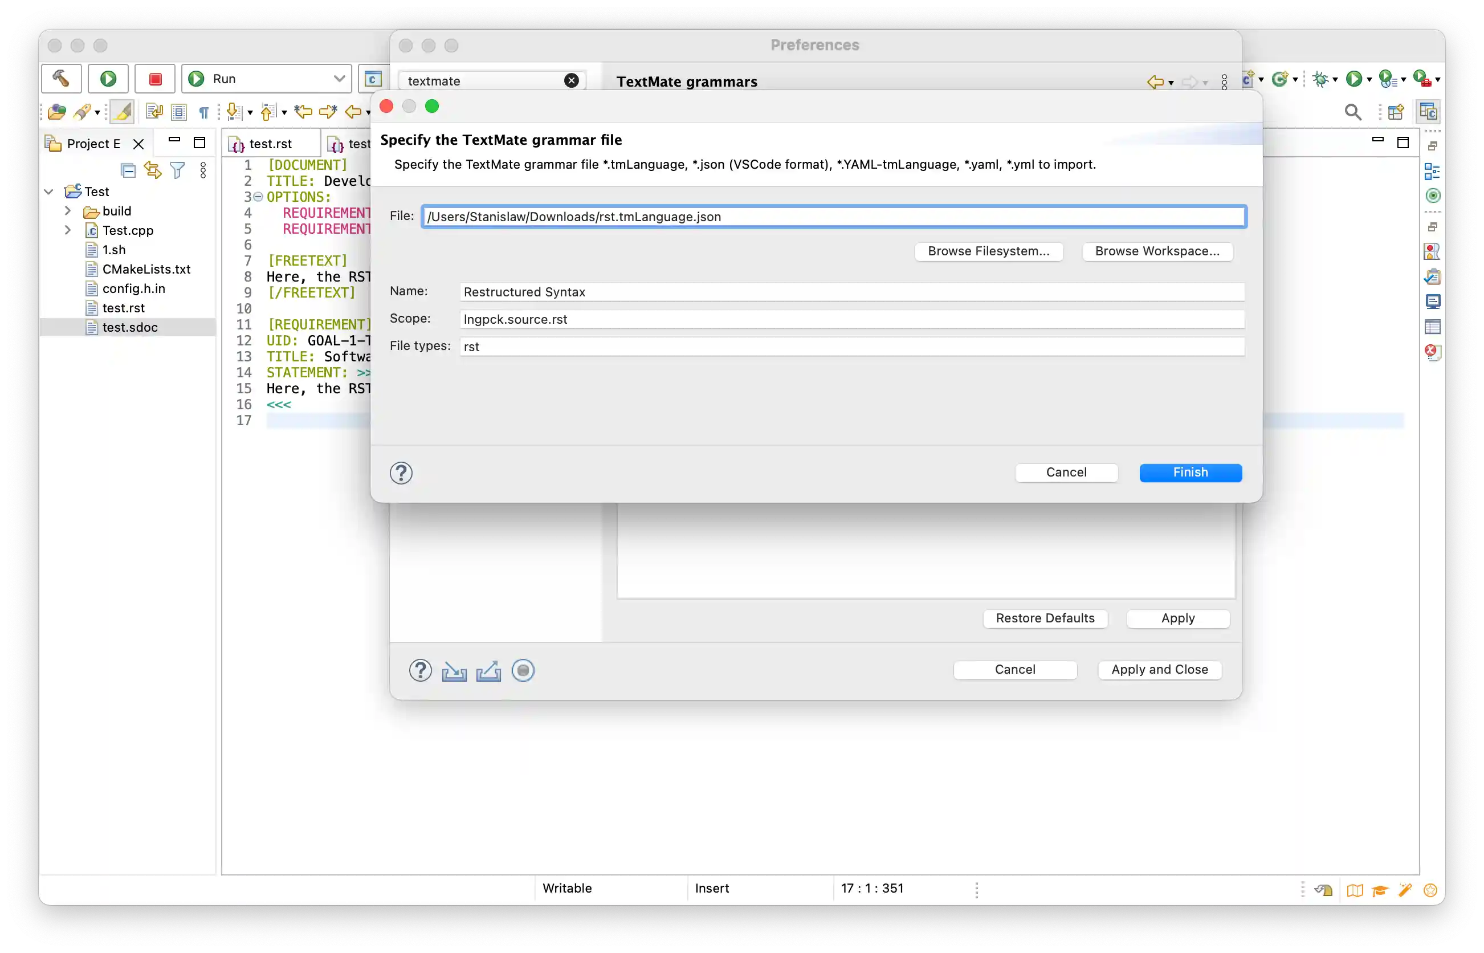Toggle Link with Editor in Project Explorer
The width and height of the screenshot is (1484, 953).
pyautogui.click(x=153, y=171)
